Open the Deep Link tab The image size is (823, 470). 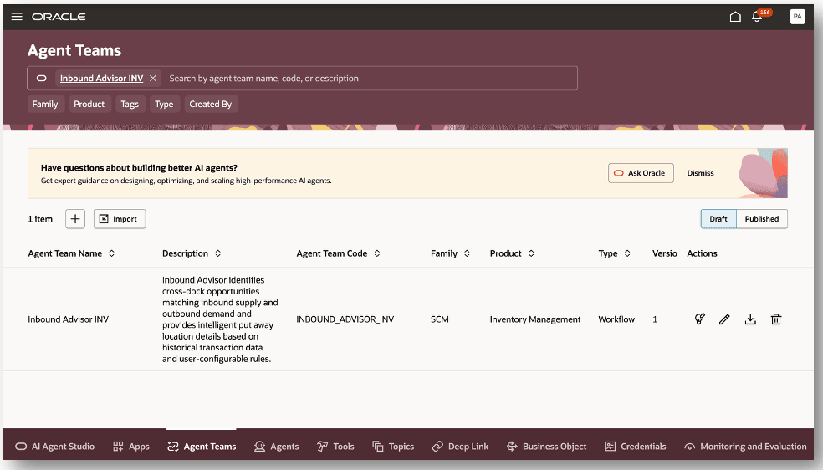460,447
